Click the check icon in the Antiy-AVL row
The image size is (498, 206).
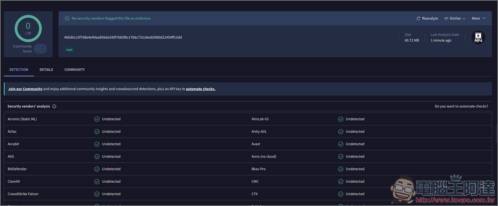pyautogui.click(x=341, y=132)
